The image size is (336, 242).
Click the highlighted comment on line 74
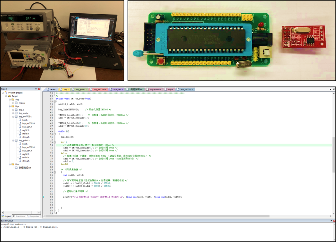[x=89, y=145]
